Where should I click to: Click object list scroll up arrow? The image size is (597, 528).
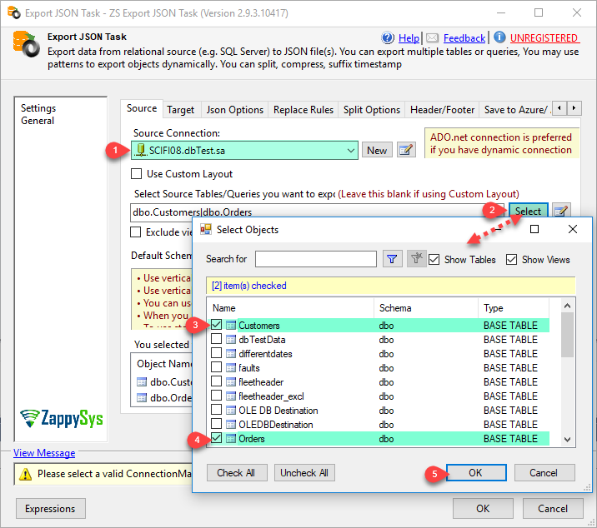point(567,306)
